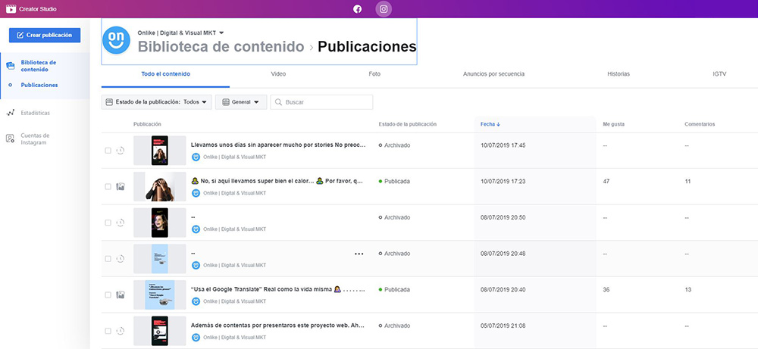This screenshot has width=758, height=349.
Task: Expand the Estado de la publicación dropdown
Action: coord(156,102)
